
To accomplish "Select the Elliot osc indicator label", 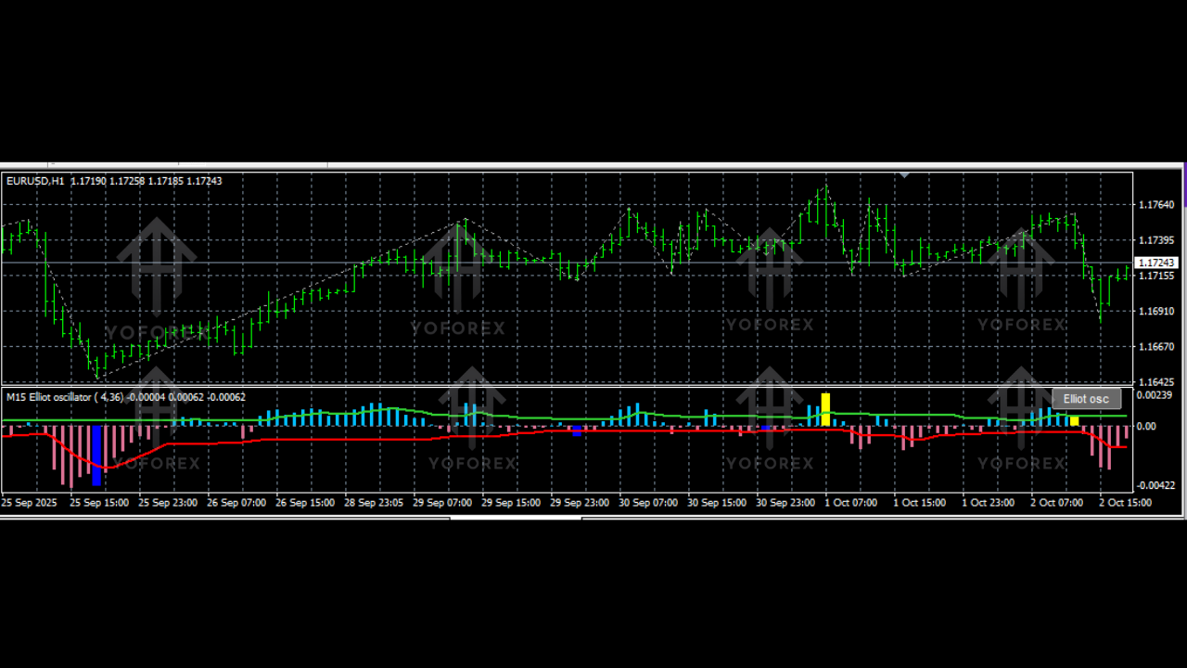I will [1087, 398].
